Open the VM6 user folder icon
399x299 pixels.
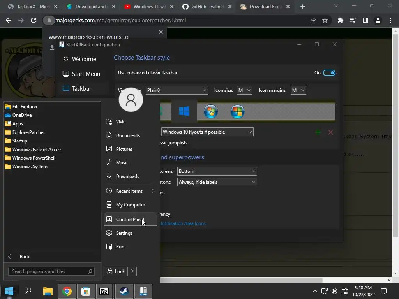point(109,121)
